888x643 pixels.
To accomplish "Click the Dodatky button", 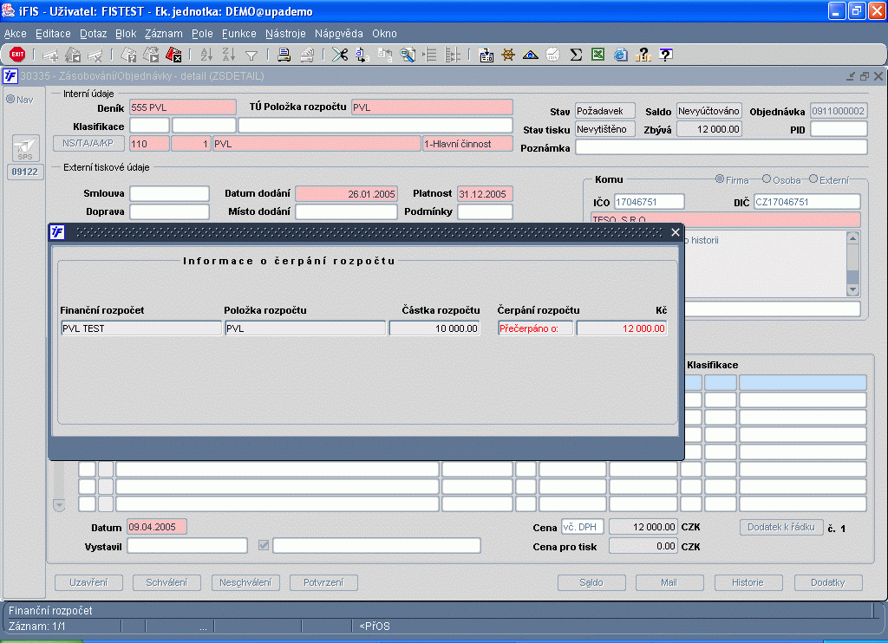I will point(828,582).
